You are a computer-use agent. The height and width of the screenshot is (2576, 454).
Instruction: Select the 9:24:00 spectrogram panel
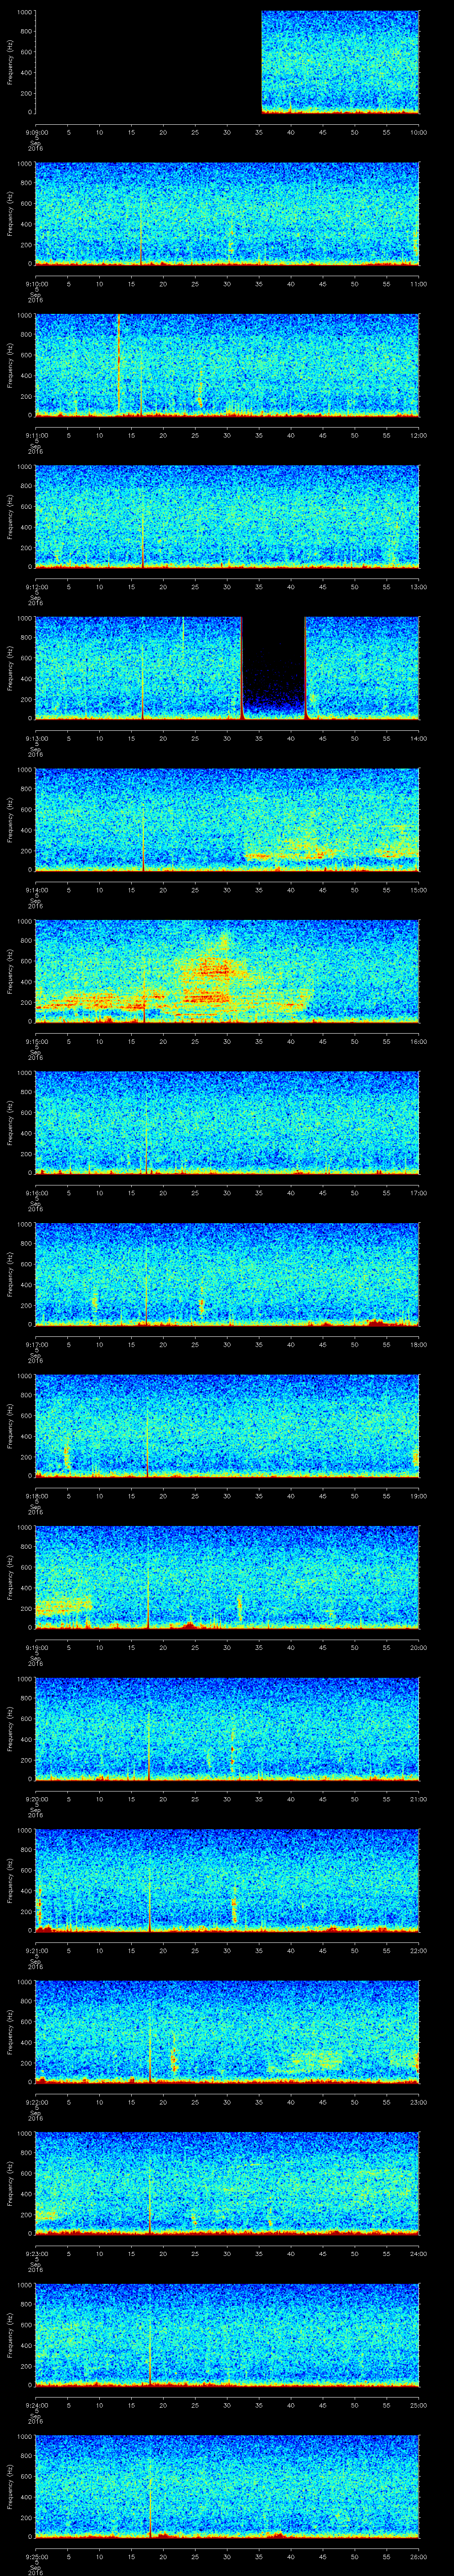[227, 2333]
